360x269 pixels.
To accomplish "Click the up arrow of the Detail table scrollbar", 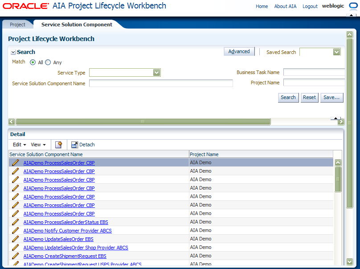I will 338,162.
